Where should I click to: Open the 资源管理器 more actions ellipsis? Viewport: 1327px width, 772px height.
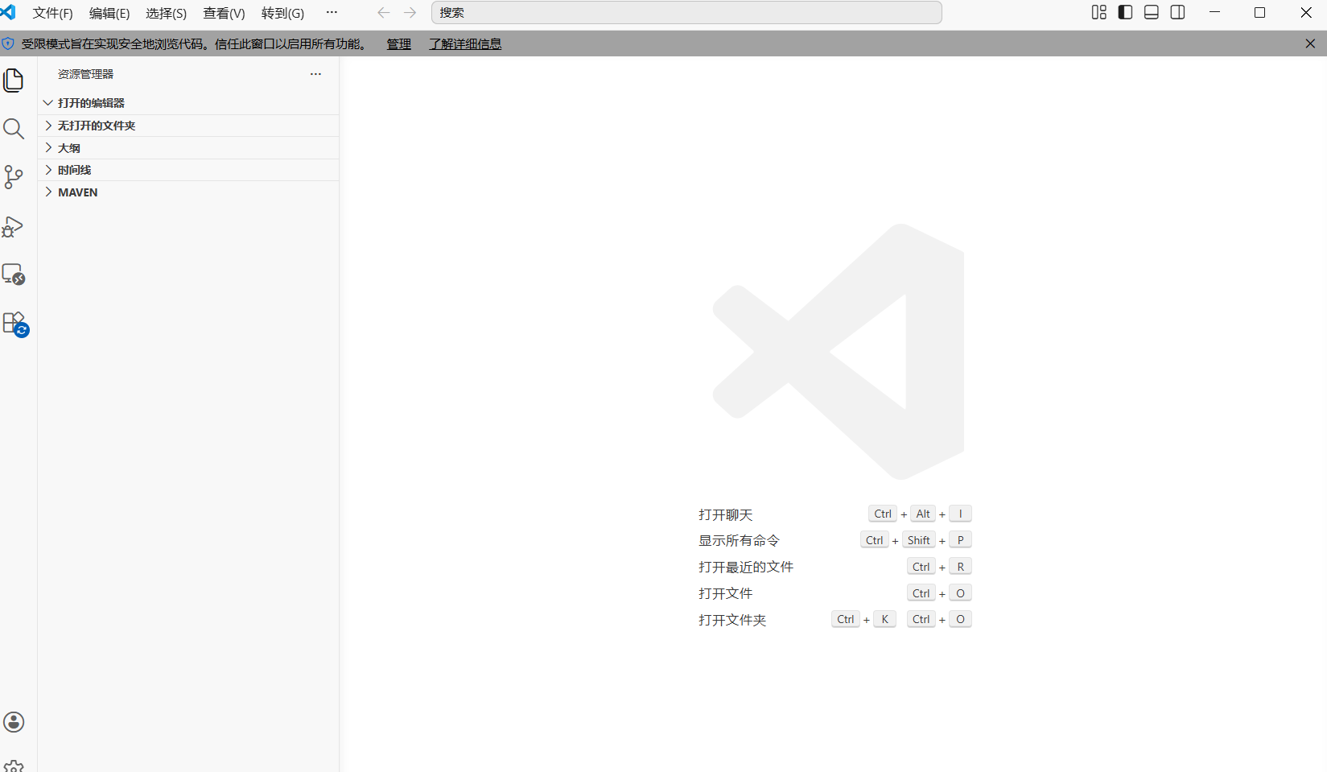pyautogui.click(x=315, y=74)
